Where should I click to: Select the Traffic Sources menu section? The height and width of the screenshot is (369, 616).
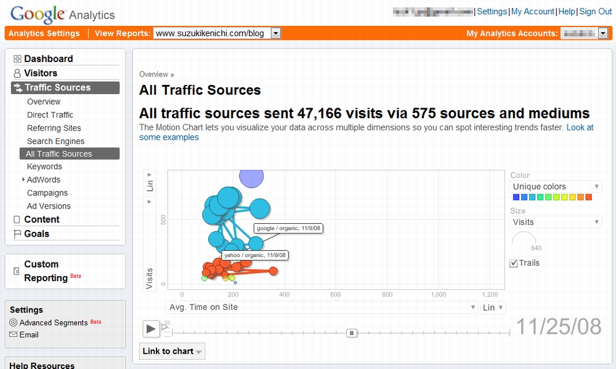pyautogui.click(x=65, y=88)
